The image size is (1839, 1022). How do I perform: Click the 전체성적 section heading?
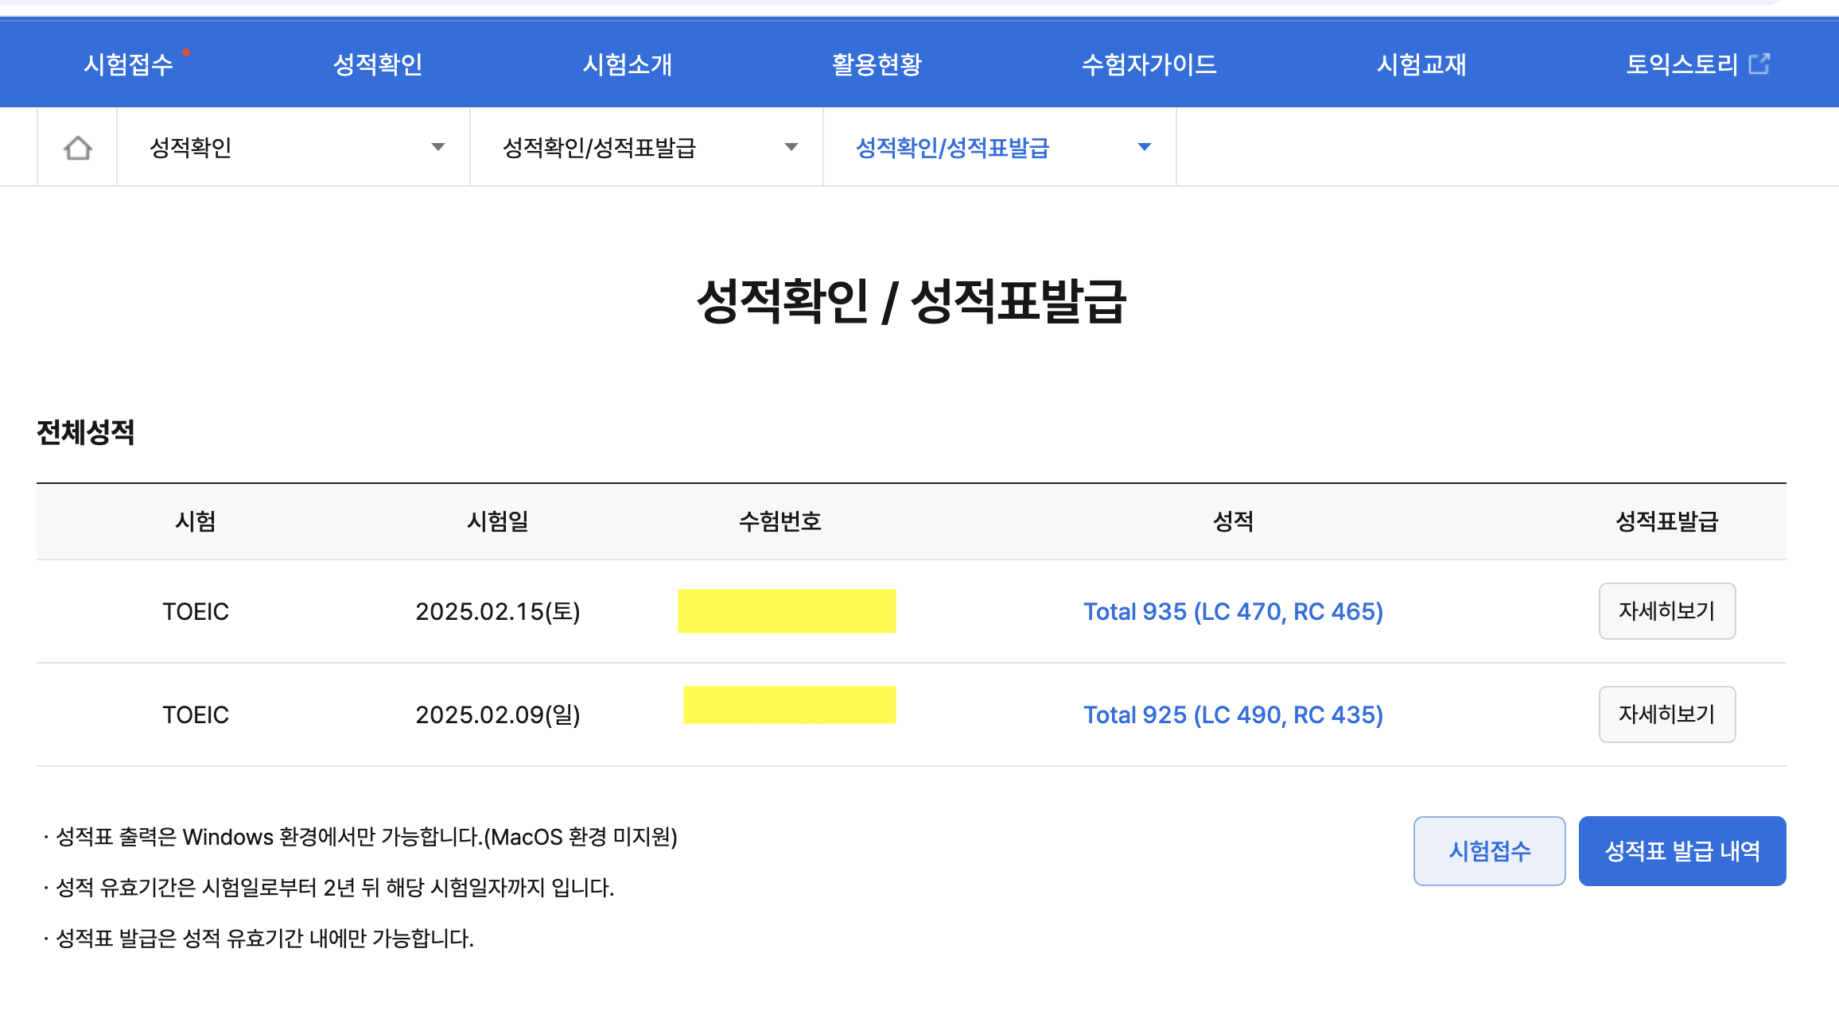point(86,432)
